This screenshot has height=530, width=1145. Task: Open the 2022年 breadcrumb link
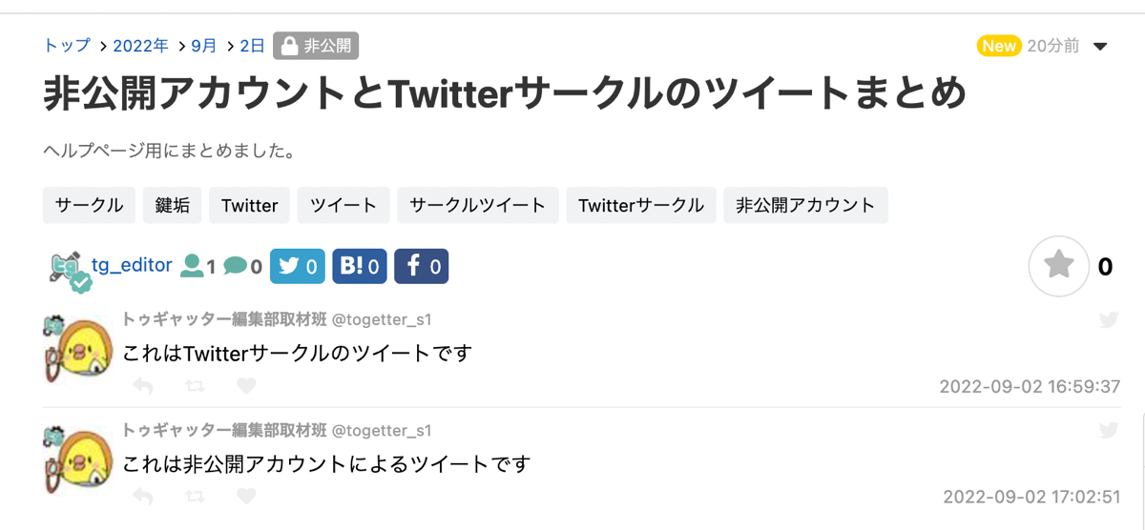tap(140, 46)
